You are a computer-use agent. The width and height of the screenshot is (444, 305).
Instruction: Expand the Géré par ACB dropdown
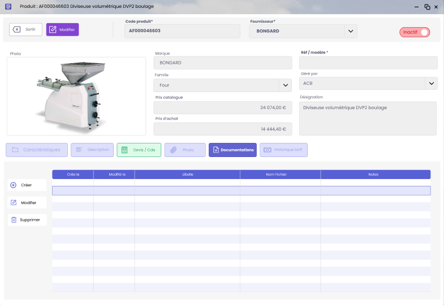[431, 84]
